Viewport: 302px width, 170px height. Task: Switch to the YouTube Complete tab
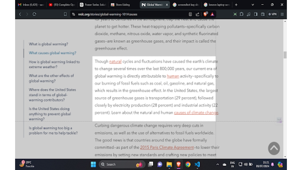tap(62, 5)
